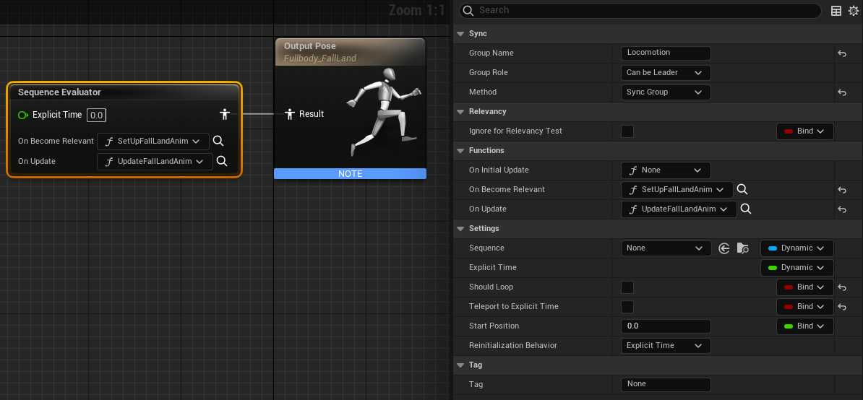
Task: Click the details panel settings gear icon
Action: 852,11
